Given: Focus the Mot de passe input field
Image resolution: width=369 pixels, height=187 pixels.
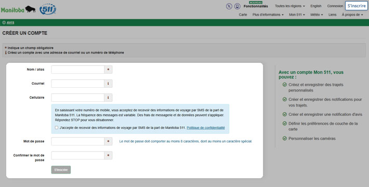Looking at the screenshot, I should coord(77,141).
